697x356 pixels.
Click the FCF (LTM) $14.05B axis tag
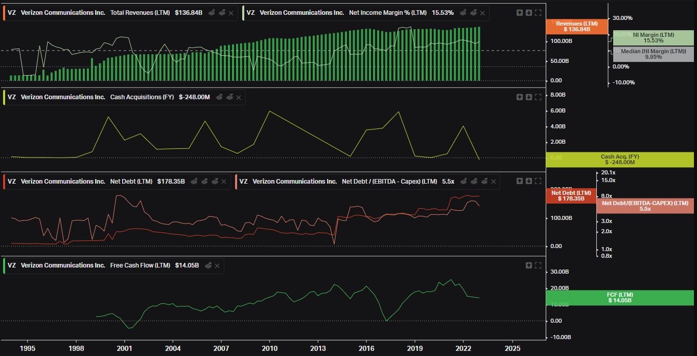coord(620,298)
